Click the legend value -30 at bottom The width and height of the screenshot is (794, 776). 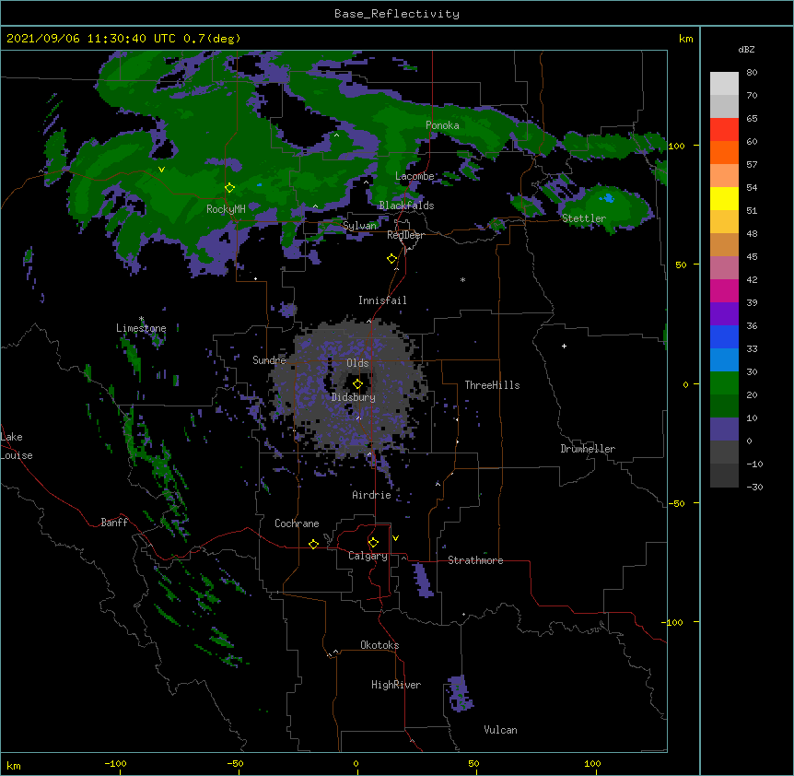(x=754, y=488)
